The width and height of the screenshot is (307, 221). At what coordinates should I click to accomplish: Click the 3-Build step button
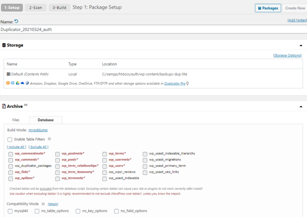[x=59, y=8]
